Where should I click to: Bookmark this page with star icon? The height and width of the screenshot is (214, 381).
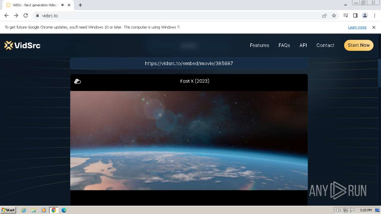(x=334, y=15)
